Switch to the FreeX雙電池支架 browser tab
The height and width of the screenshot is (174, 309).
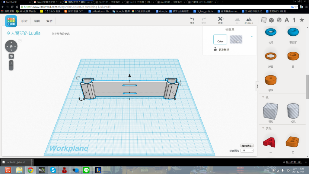[x=47, y=2]
